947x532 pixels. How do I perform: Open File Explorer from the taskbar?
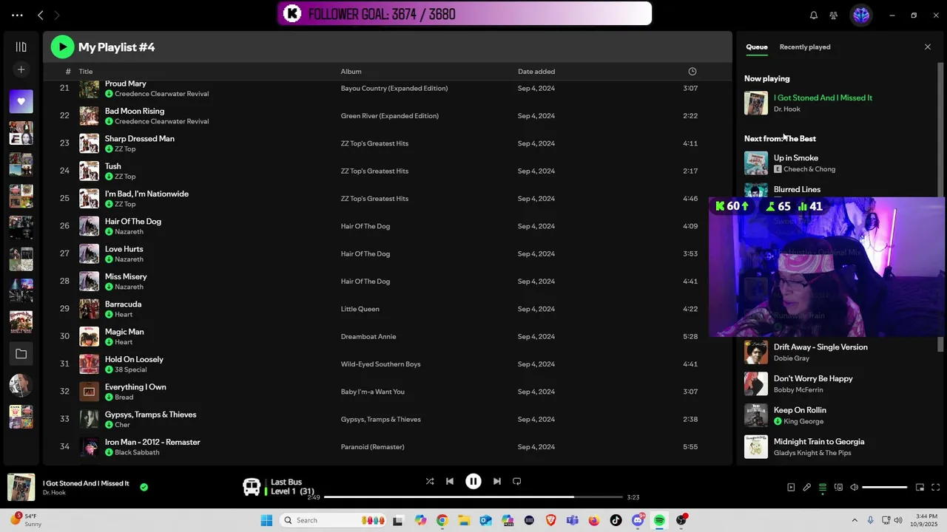[464, 520]
